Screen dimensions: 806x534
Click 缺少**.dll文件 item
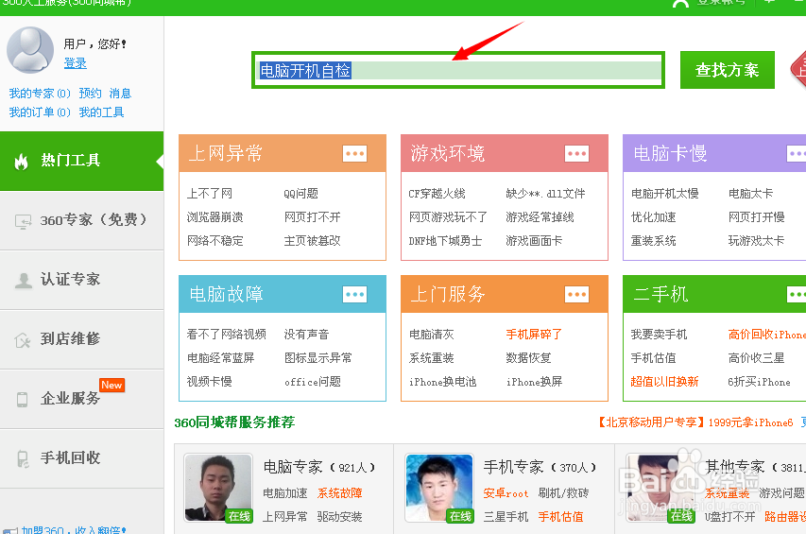(x=545, y=194)
